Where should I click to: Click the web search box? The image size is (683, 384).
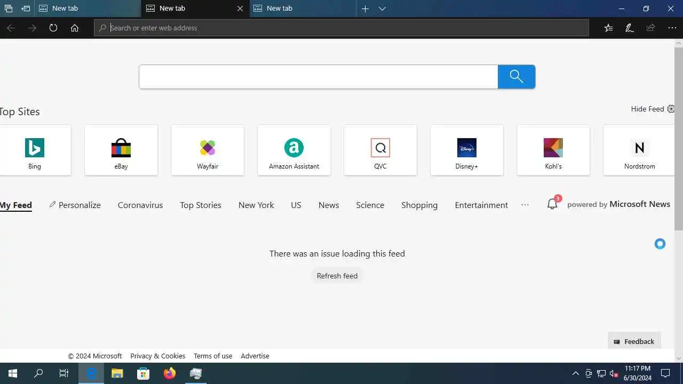click(319, 77)
